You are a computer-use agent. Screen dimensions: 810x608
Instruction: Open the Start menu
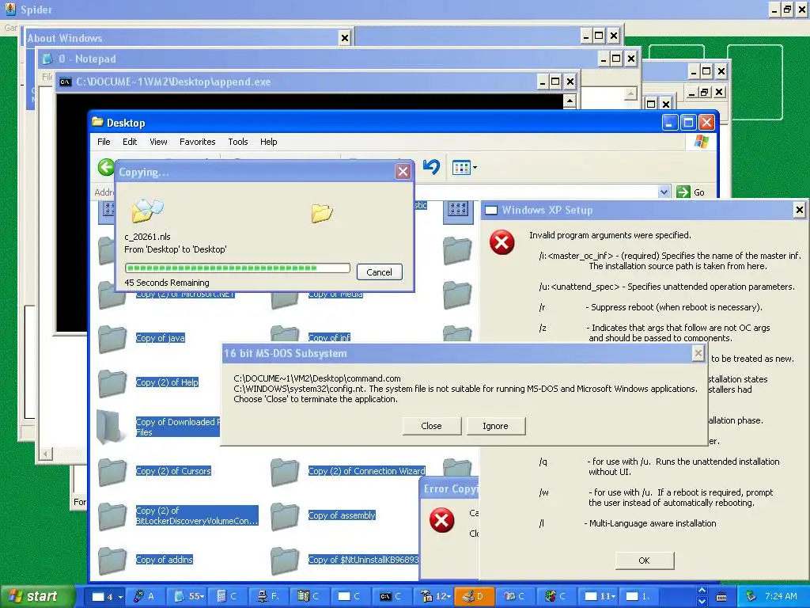coord(37,596)
